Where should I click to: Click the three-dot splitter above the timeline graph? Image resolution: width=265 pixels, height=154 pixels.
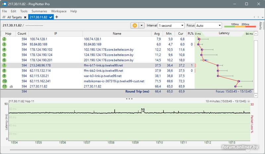click(x=129, y=98)
